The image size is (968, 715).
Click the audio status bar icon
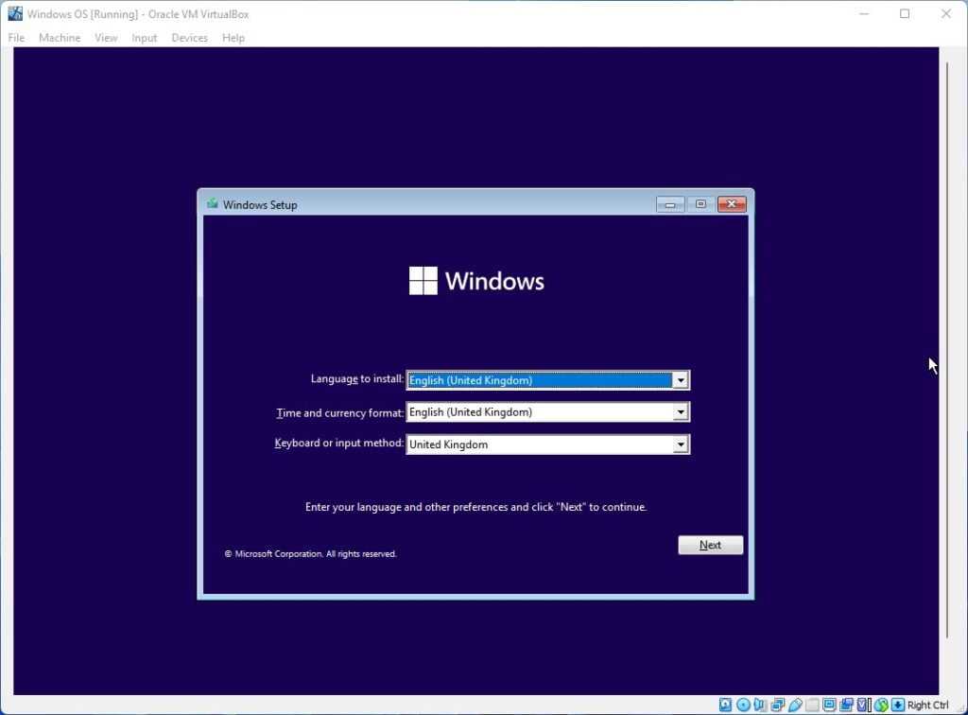coord(760,705)
